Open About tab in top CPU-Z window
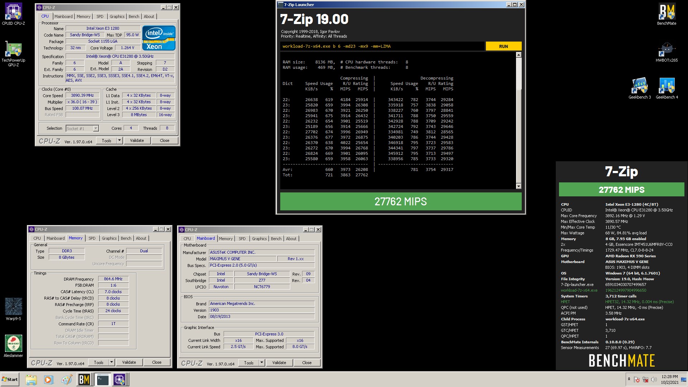 tap(149, 16)
